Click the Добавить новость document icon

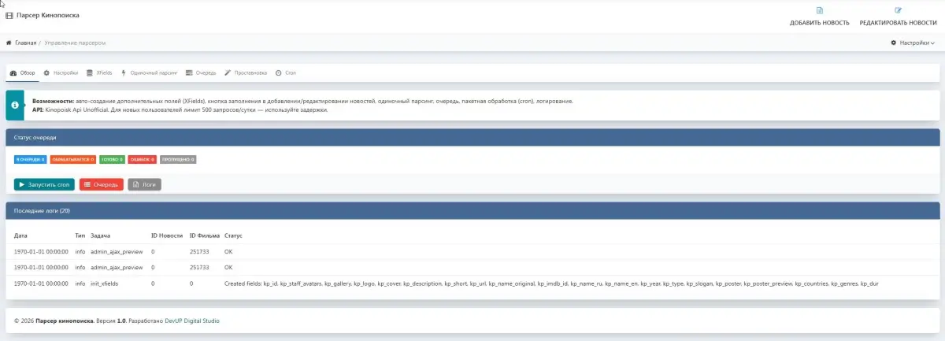tap(819, 10)
